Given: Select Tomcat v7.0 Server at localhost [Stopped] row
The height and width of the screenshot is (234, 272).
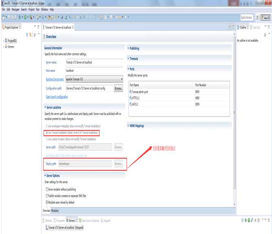Looking at the screenshot, I should pyautogui.click(x=64, y=227).
